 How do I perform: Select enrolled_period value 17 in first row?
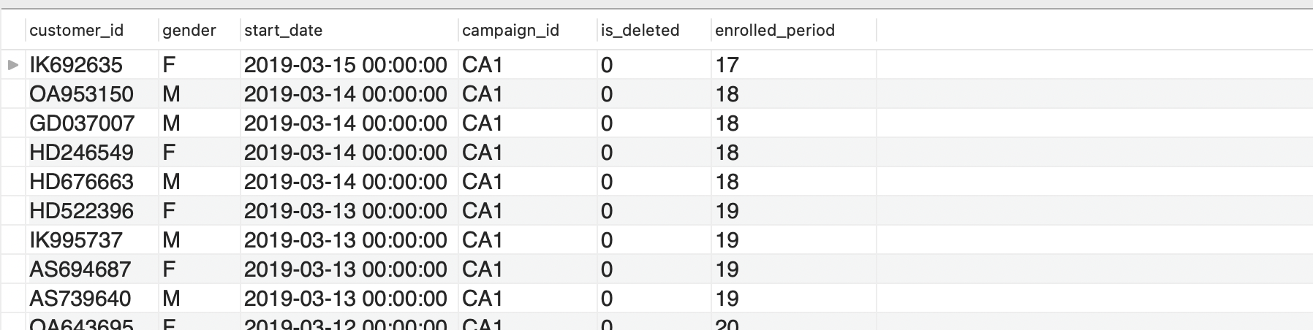click(793, 65)
